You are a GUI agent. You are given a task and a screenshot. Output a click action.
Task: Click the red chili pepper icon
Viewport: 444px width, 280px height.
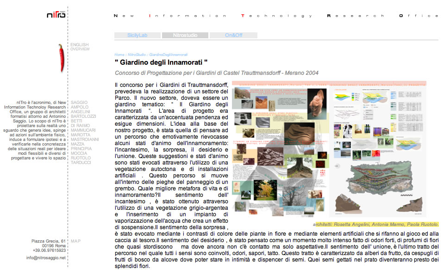(61, 58)
